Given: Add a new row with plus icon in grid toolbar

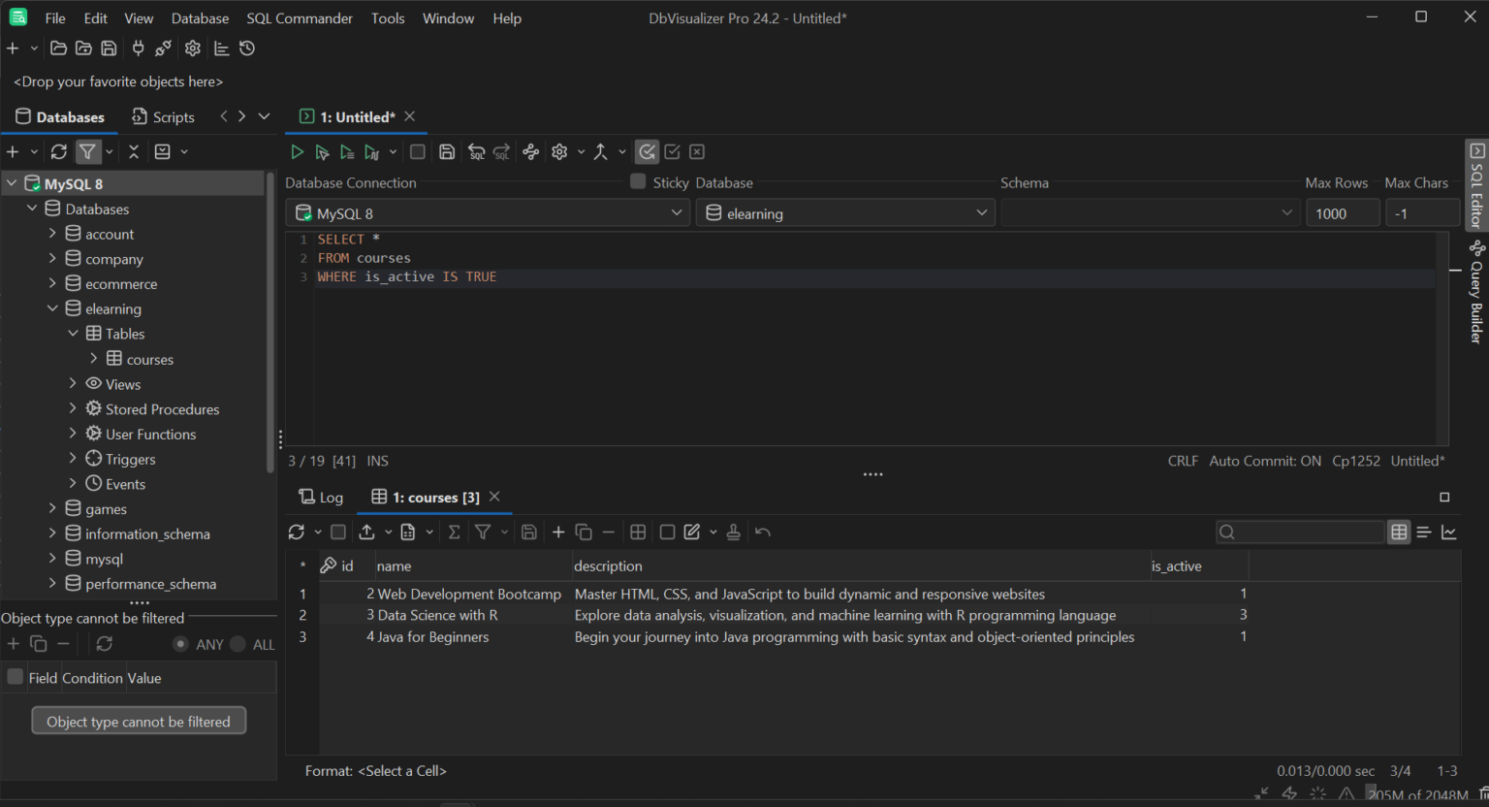Looking at the screenshot, I should tap(558, 532).
